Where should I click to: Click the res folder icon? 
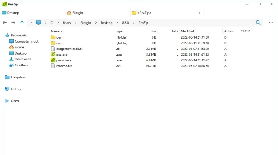[x=53, y=43]
